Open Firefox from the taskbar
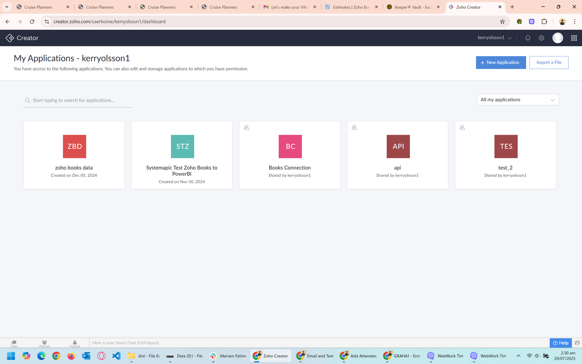Viewport: 582px width, 364px height. (x=71, y=356)
